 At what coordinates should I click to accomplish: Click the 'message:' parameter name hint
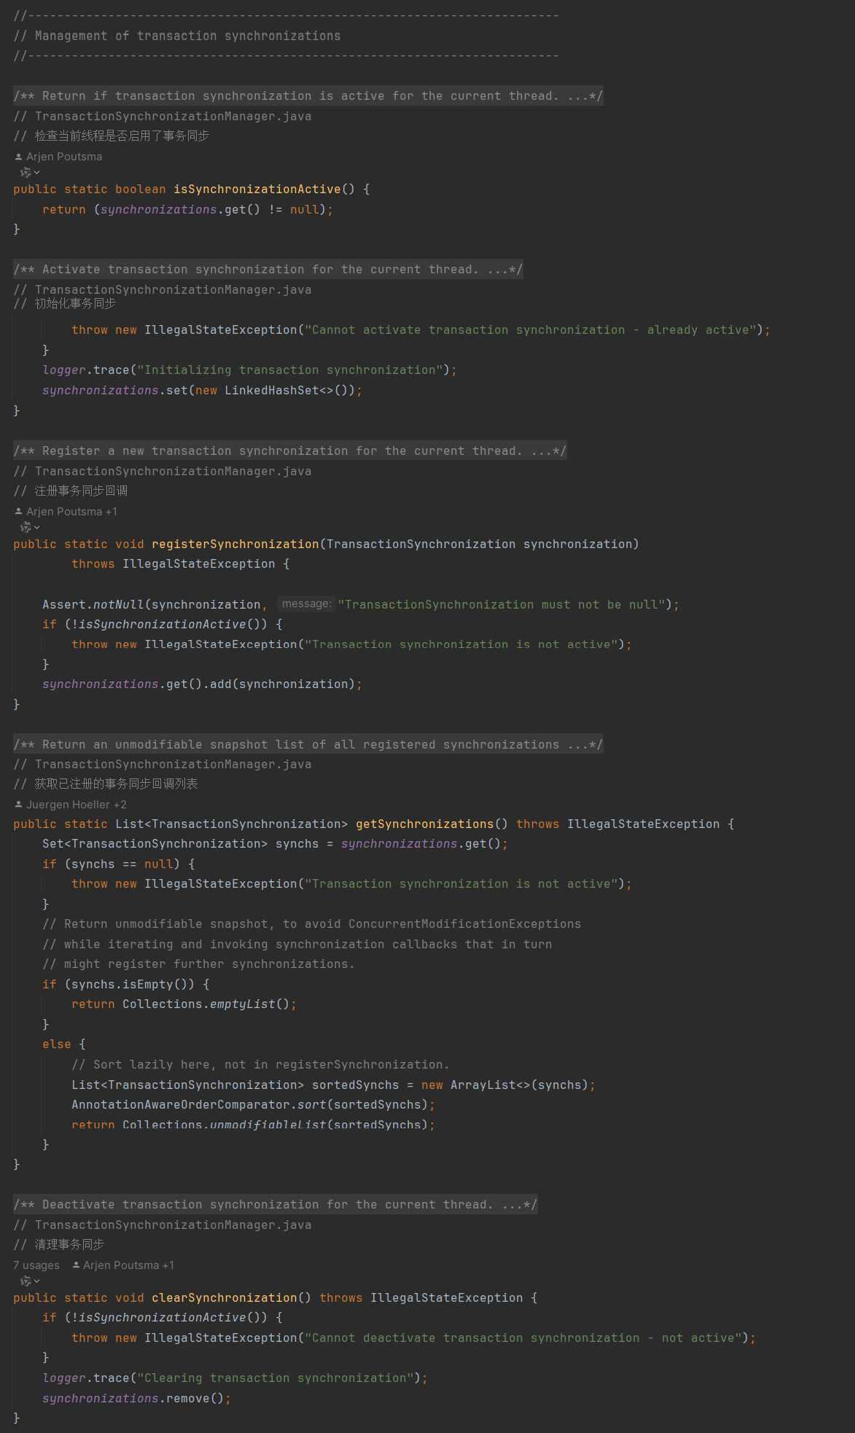point(307,604)
